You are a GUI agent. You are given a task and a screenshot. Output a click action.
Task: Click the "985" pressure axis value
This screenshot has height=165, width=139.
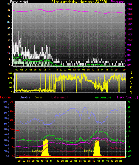[129, 55]
